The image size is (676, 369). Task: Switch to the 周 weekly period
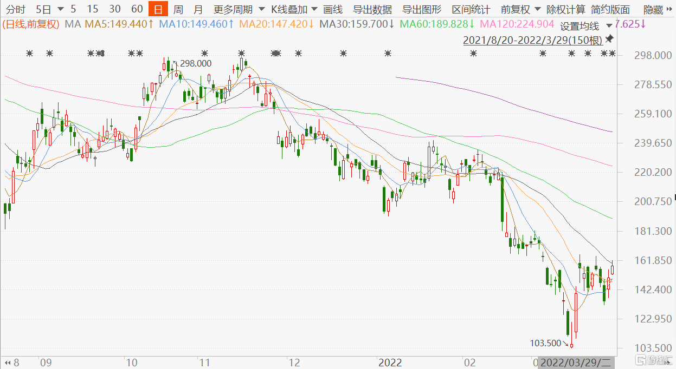click(x=178, y=9)
